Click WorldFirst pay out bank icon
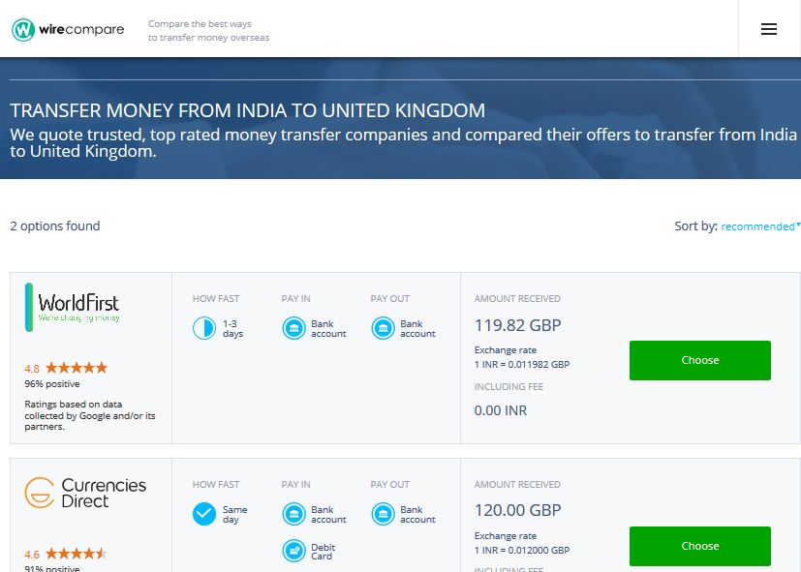This screenshot has height=572, width=801. coord(383,328)
